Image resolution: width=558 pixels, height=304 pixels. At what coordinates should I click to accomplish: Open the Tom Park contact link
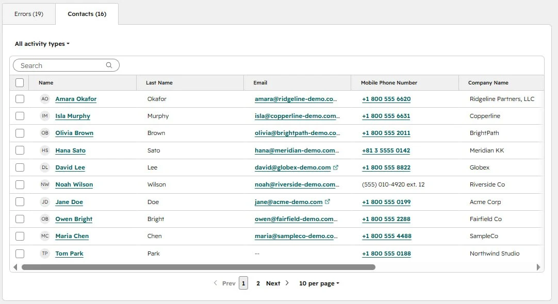coord(70,254)
